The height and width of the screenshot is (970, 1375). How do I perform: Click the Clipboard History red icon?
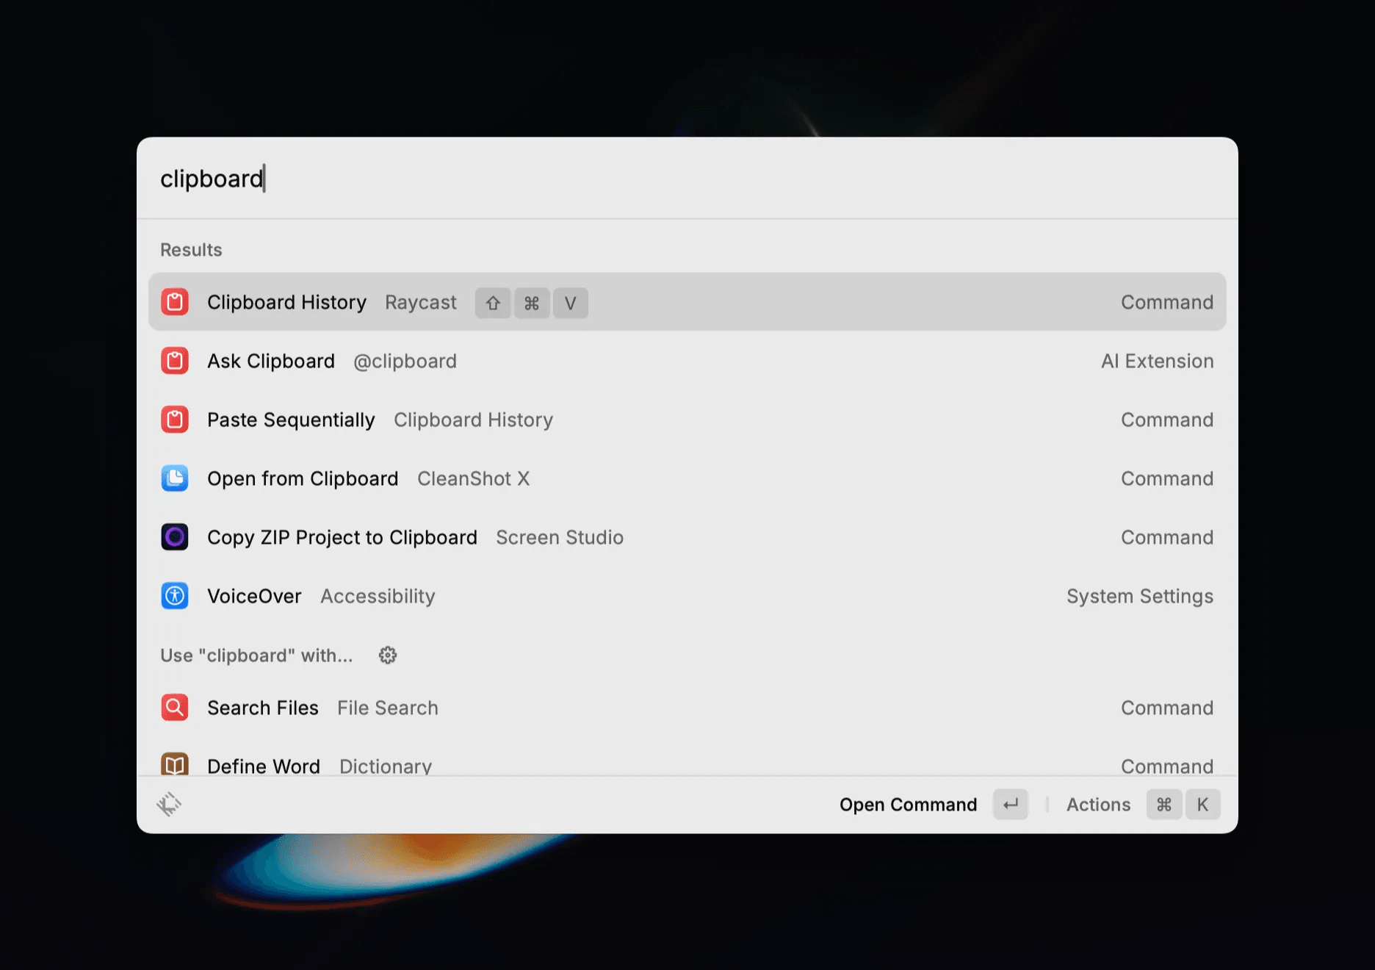[x=175, y=302]
